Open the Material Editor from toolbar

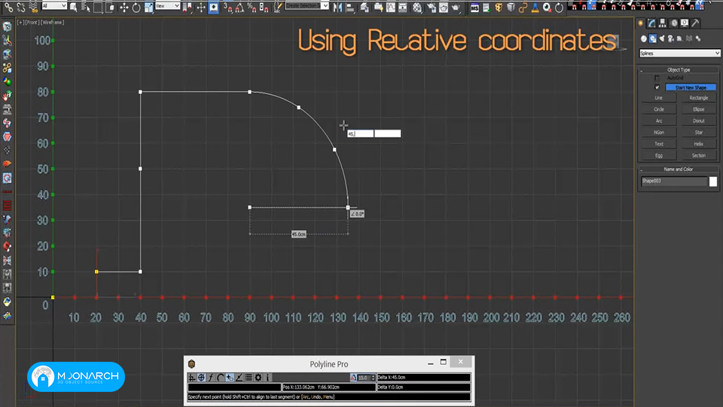(x=417, y=7)
